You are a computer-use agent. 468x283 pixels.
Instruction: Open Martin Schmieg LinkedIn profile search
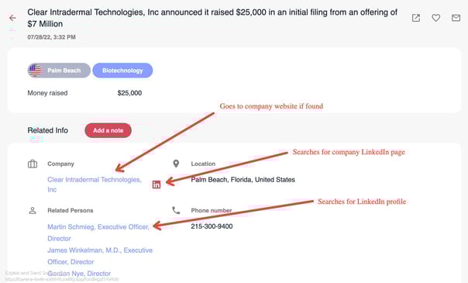(x=98, y=233)
